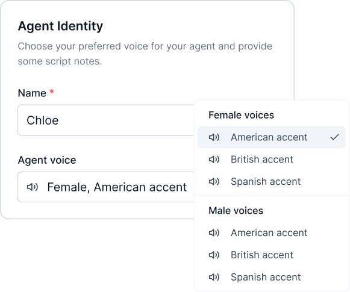The height and width of the screenshot is (292, 350).
Task: Preview the female British accent speaker icon
Action: [x=214, y=160]
